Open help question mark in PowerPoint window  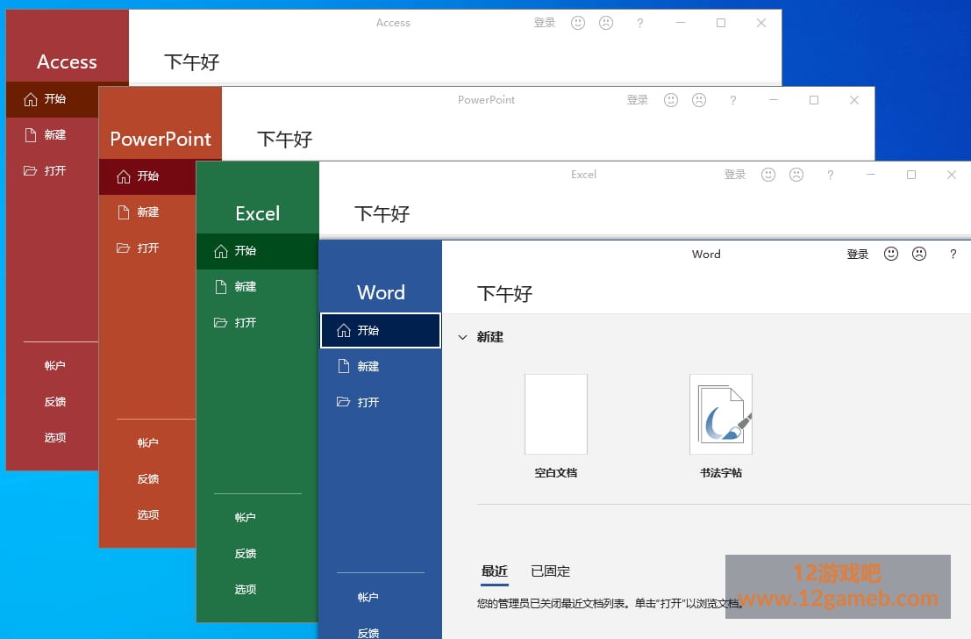pos(733,100)
